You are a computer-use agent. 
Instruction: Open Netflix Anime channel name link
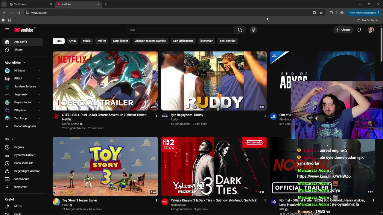pyautogui.click(x=71, y=124)
